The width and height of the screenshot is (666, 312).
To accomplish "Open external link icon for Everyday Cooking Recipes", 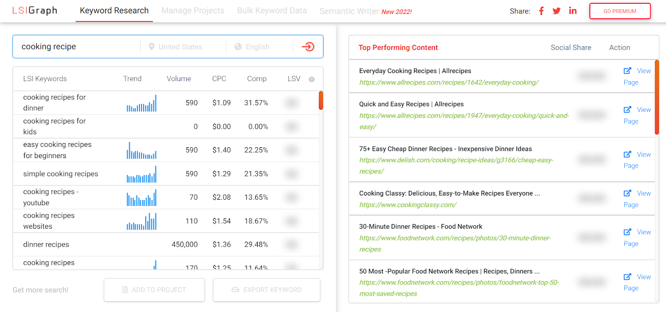I will point(627,71).
